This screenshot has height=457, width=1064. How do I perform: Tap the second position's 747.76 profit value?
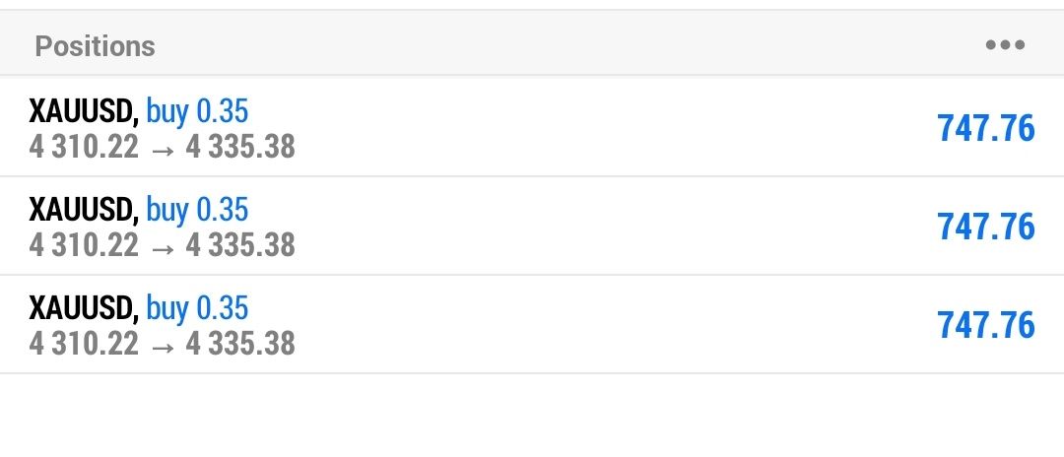[986, 227]
